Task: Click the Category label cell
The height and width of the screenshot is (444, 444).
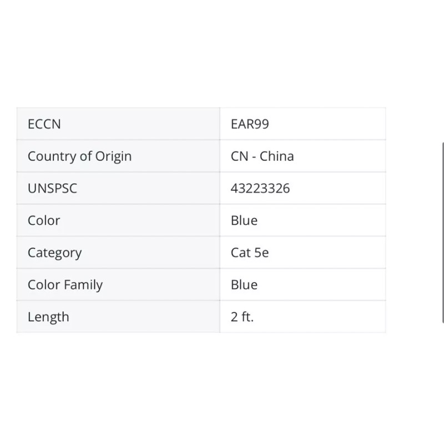Action: click(54, 253)
